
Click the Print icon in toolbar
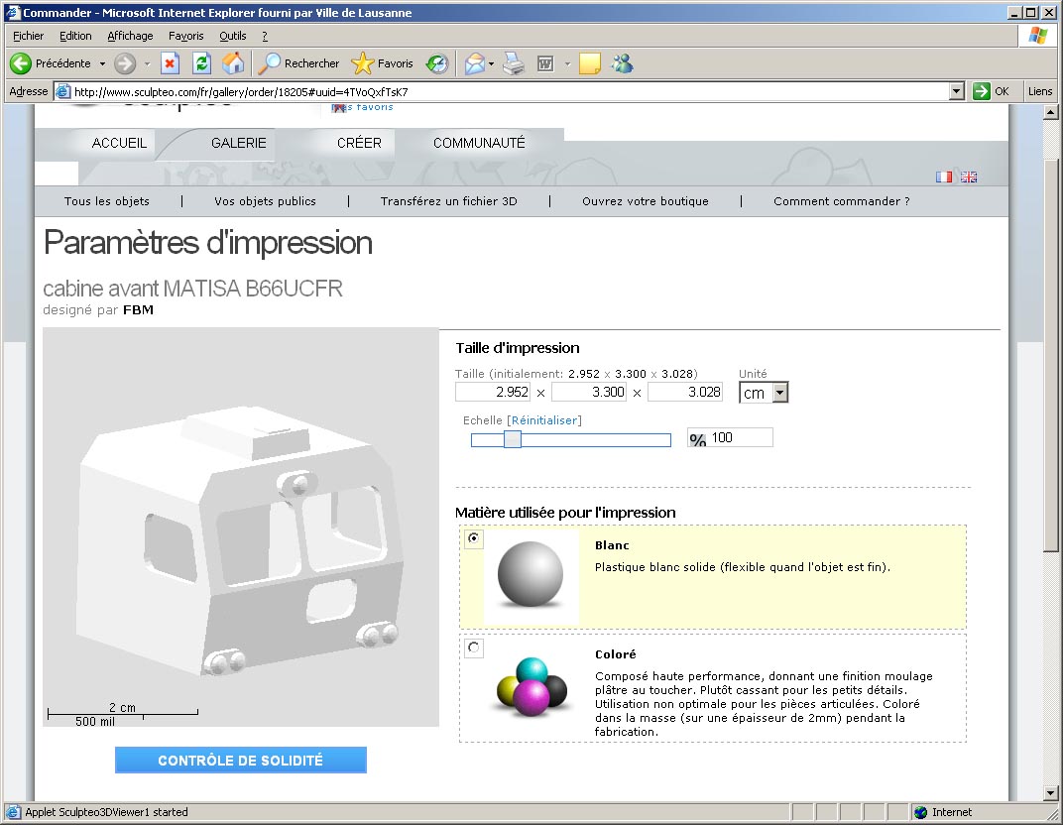coord(513,63)
